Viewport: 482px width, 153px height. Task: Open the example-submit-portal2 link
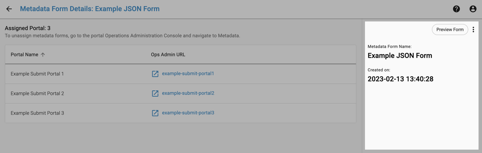(188, 93)
